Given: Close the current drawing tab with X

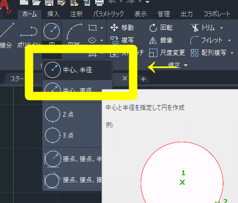Looking at the screenshot, I should coord(124,78).
